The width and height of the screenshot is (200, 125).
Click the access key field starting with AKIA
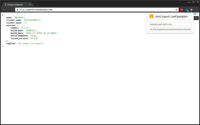[x=170, y=24]
